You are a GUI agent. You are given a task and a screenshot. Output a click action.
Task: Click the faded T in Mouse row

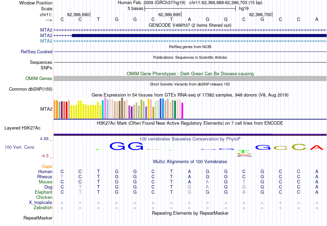click(244, 182)
